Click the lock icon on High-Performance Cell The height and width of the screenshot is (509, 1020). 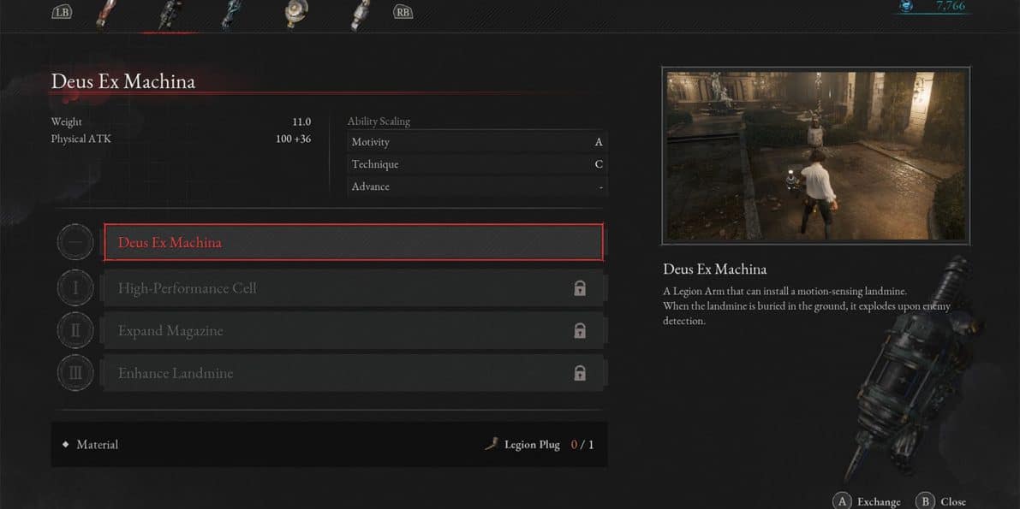coord(580,288)
